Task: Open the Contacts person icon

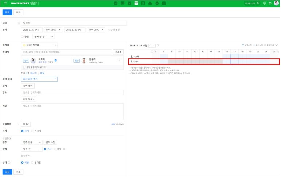Action: coord(143,3)
